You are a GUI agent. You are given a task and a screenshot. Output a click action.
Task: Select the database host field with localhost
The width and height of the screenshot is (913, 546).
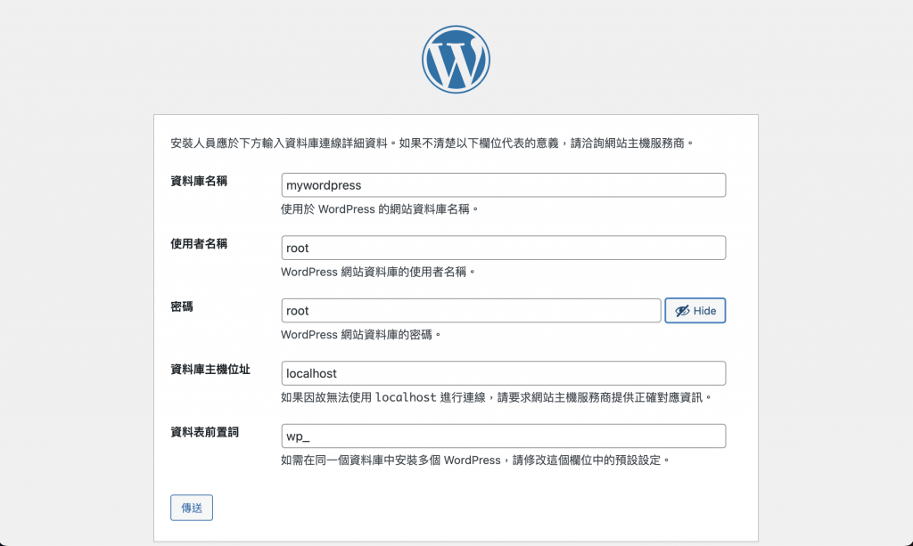[504, 373]
